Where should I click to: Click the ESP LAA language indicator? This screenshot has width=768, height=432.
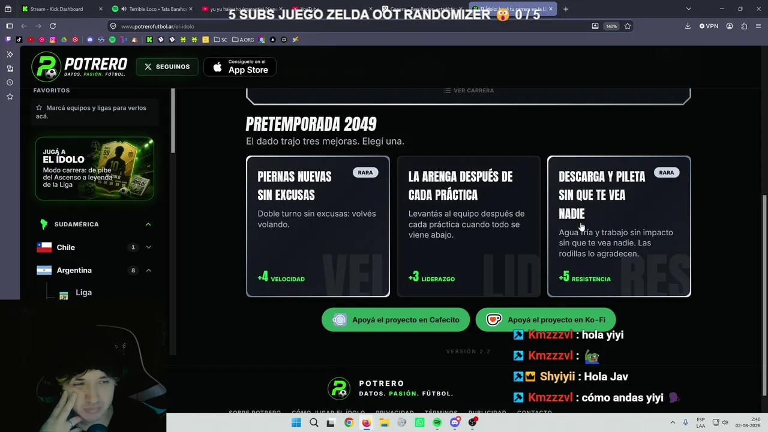701,422
